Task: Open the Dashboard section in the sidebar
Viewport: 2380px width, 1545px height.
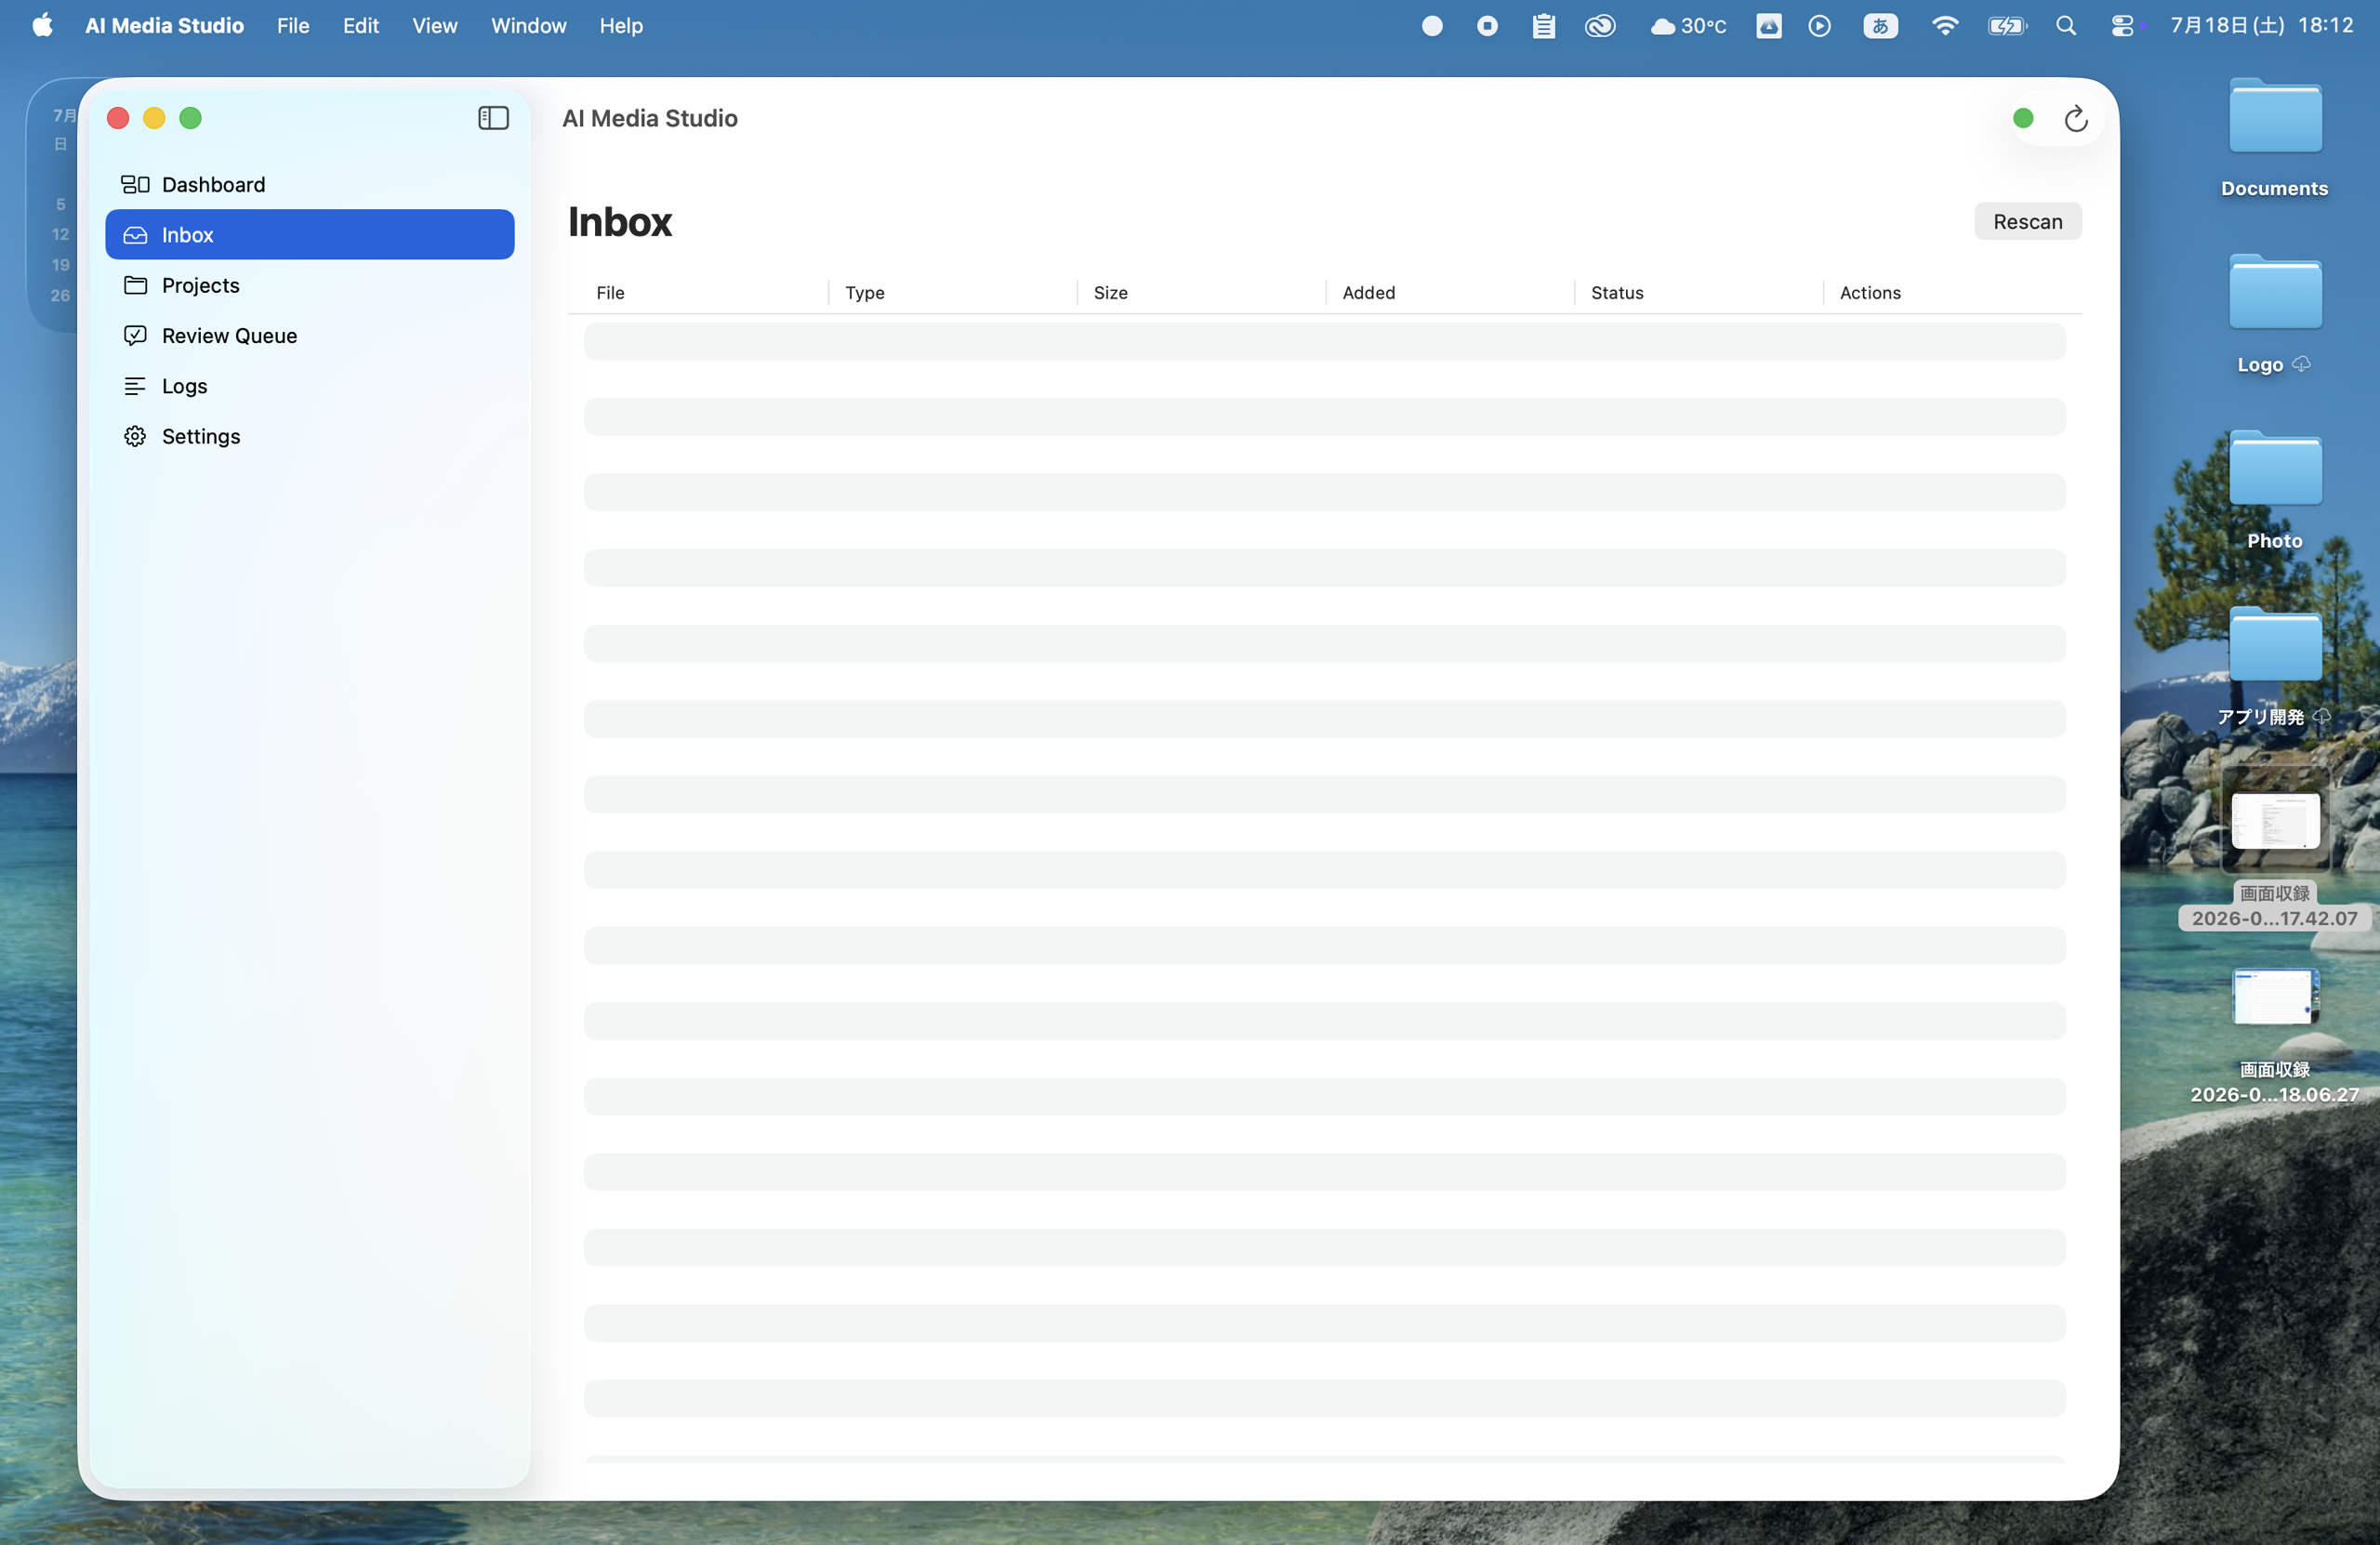Action: pos(309,184)
